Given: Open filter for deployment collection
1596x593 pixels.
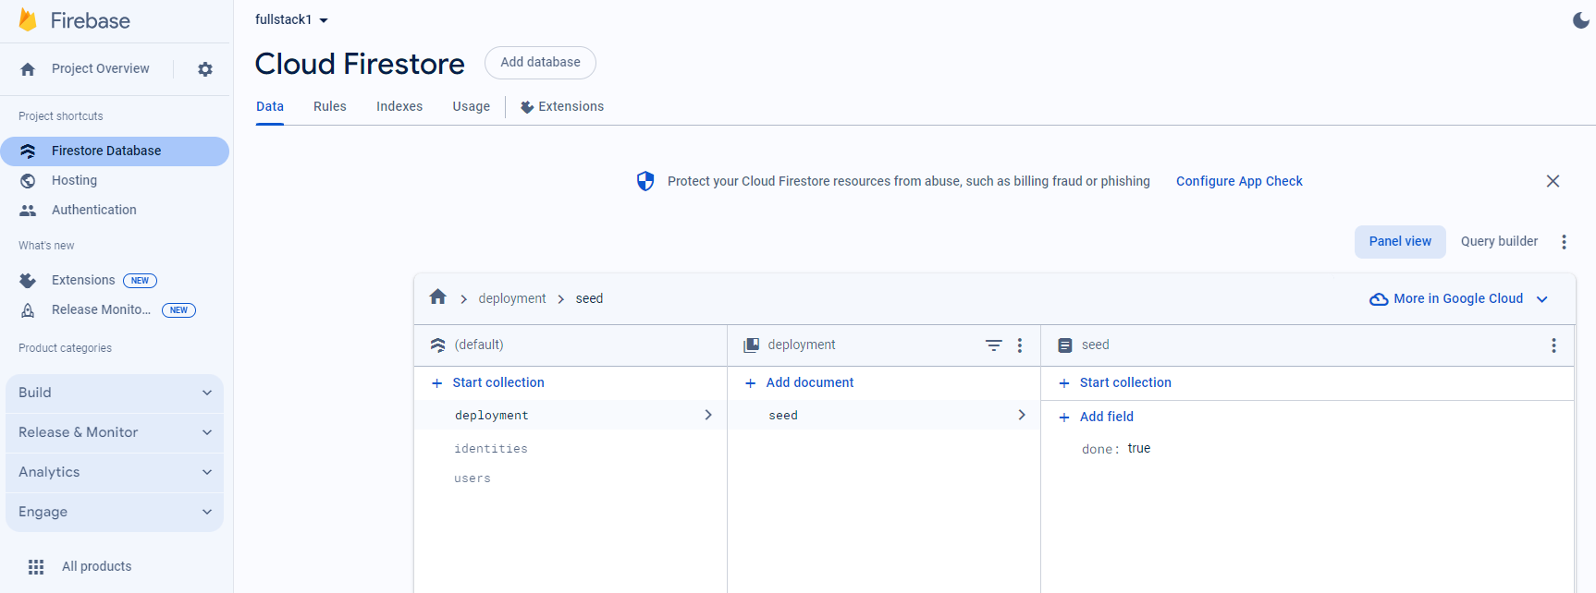Looking at the screenshot, I should click(x=993, y=345).
